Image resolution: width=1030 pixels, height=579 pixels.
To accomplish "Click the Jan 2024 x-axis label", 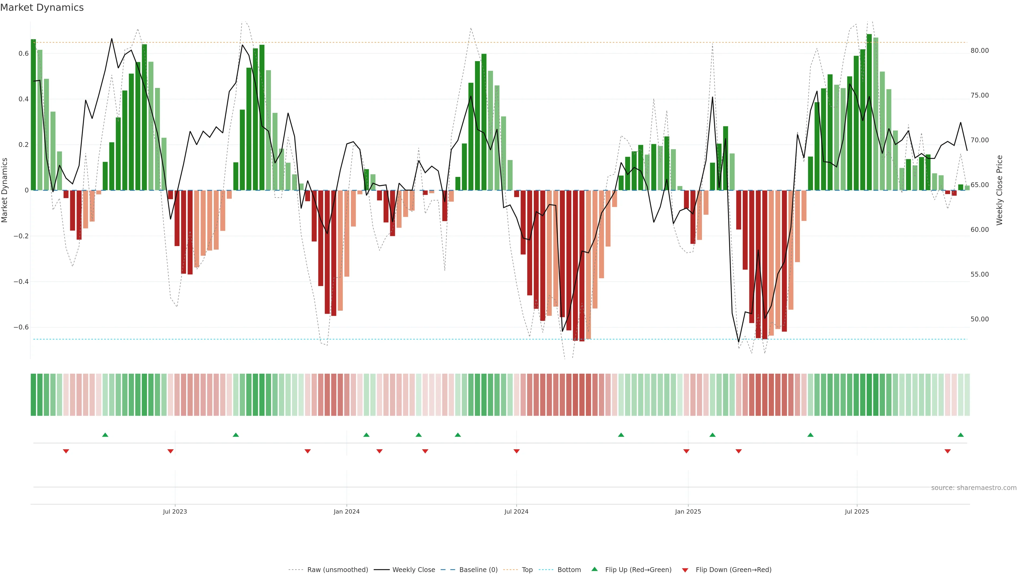I will click(346, 511).
